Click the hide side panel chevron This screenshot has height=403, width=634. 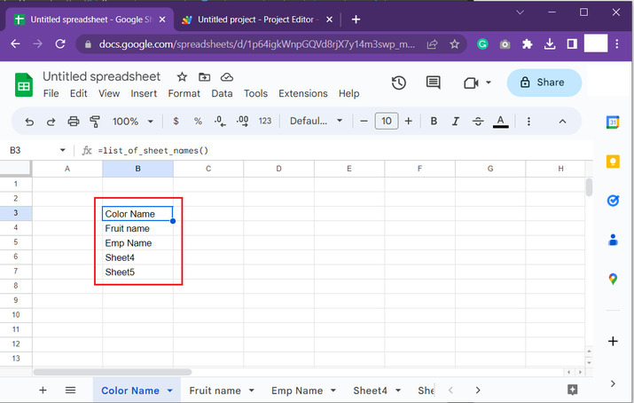tap(613, 383)
